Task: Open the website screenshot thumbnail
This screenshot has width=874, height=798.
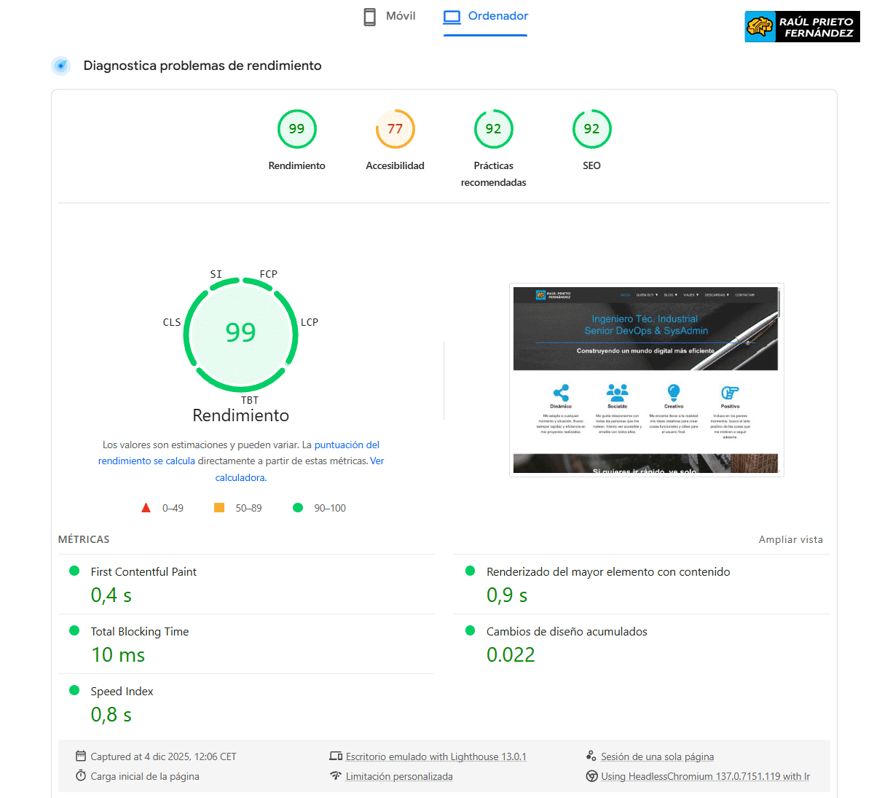Action: pyautogui.click(x=646, y=380)
